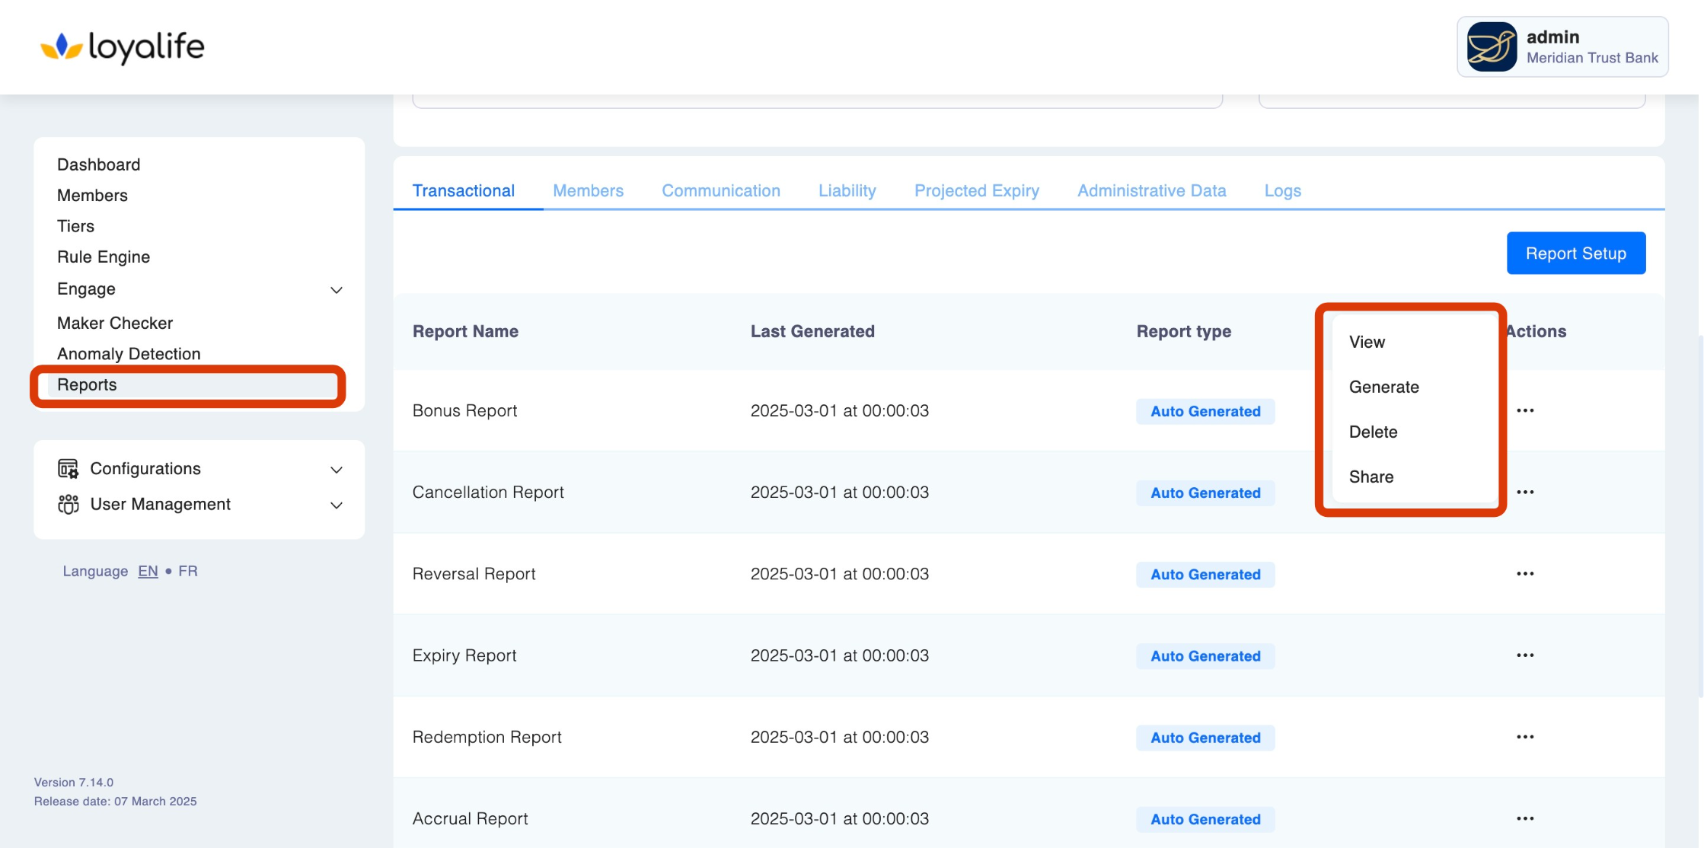Click the Bonus Report row name
1704x848 pixels.
point(464,411)
